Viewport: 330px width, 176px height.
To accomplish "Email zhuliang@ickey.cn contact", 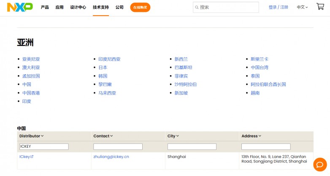I will coord(111,157).
